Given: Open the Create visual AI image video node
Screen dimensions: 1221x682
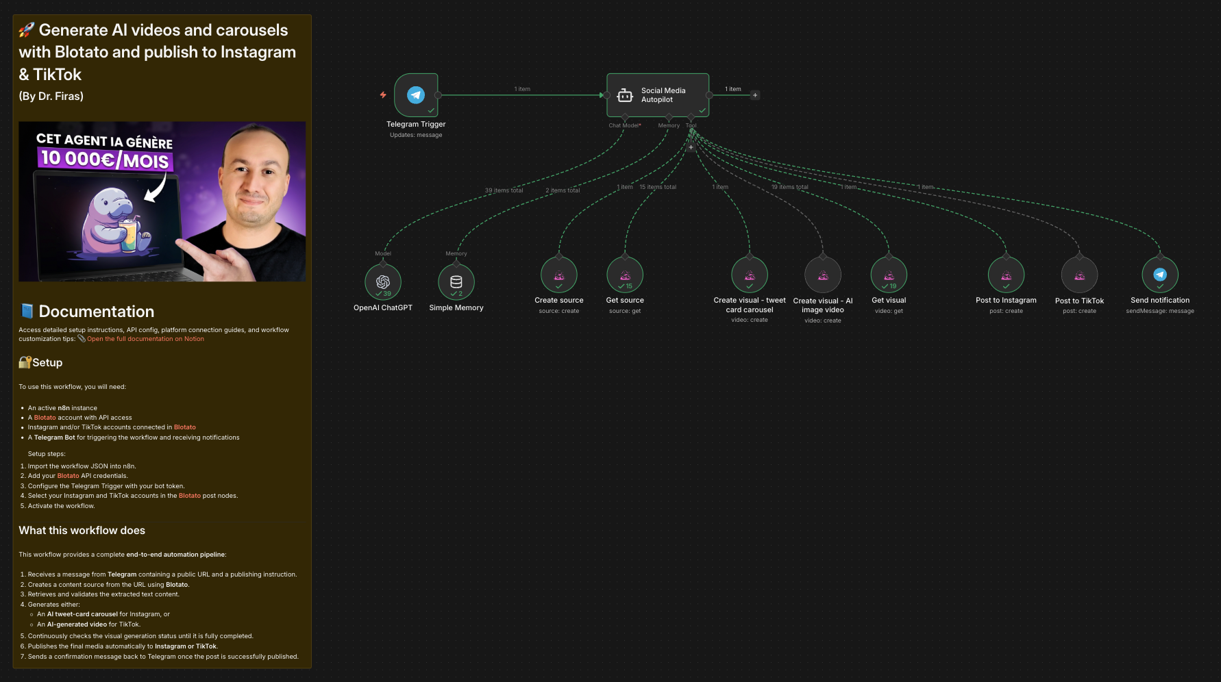Looking at the screenshot, I should coord(822,275).
